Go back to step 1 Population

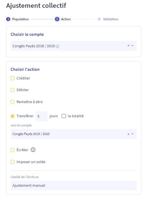[8, 19]
